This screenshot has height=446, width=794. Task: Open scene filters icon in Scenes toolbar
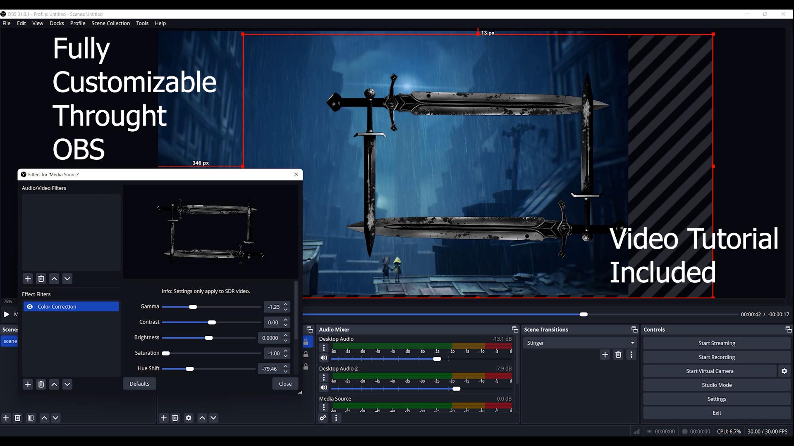(x=31, y=418)
